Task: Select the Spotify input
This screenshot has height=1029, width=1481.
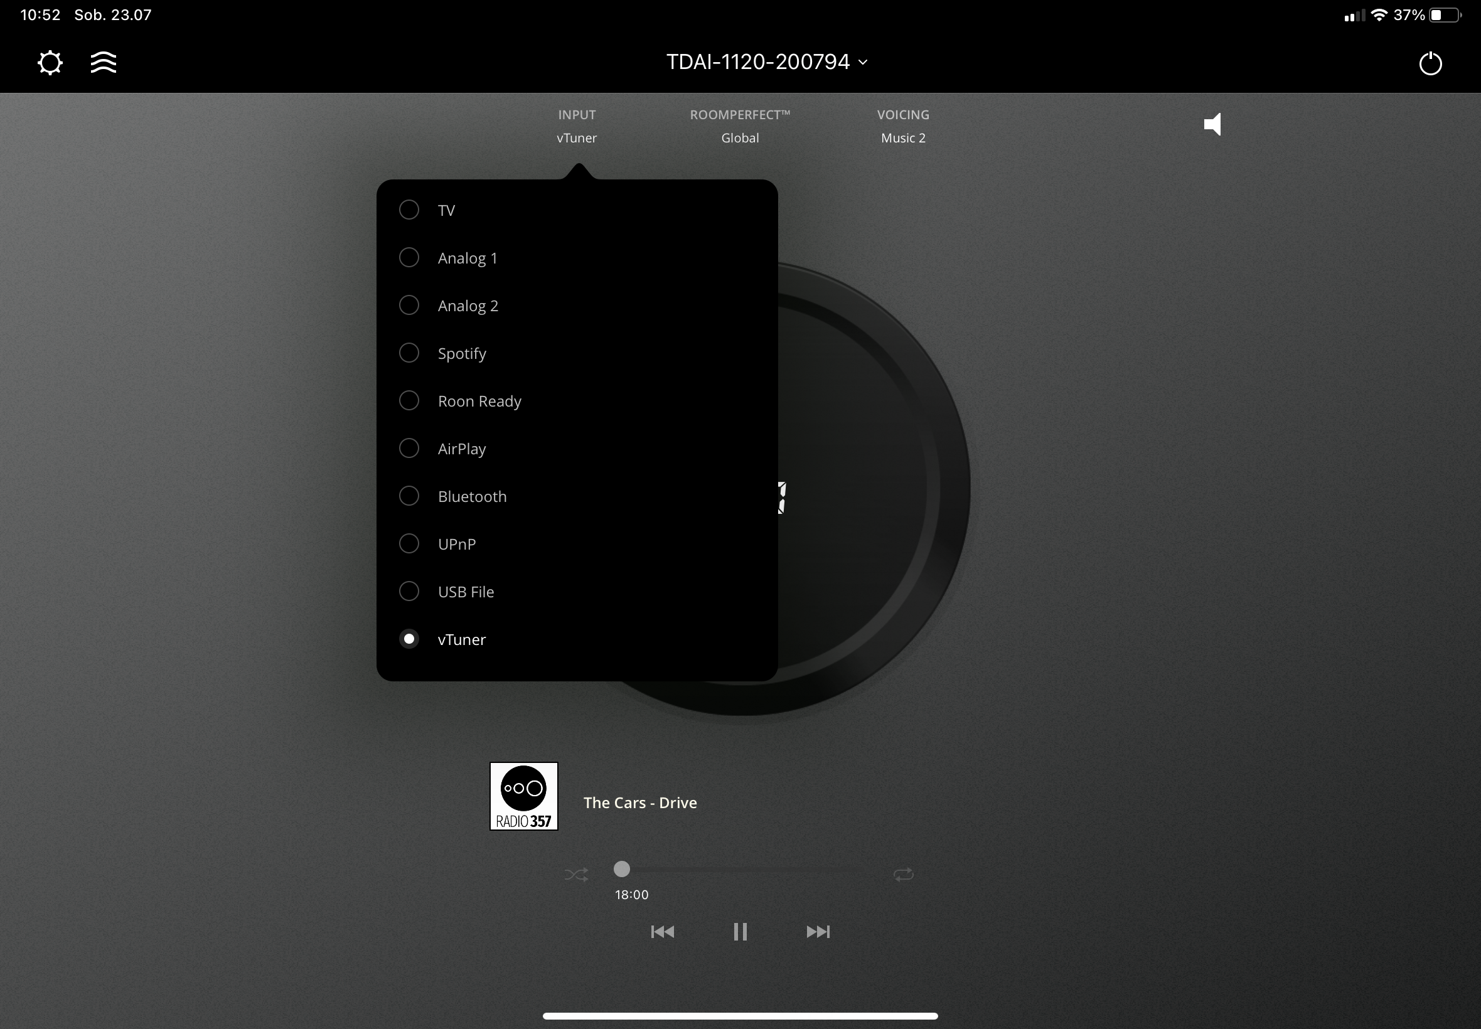Action: click(577, 353)
